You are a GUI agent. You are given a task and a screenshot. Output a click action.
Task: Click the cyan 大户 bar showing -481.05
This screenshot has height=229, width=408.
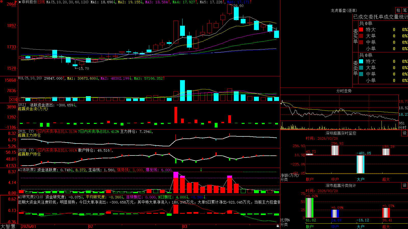361,164
